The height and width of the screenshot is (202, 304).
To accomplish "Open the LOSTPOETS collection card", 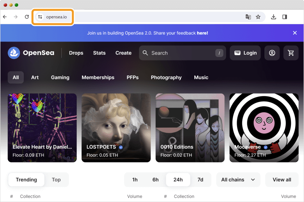I will click(116, 128).
